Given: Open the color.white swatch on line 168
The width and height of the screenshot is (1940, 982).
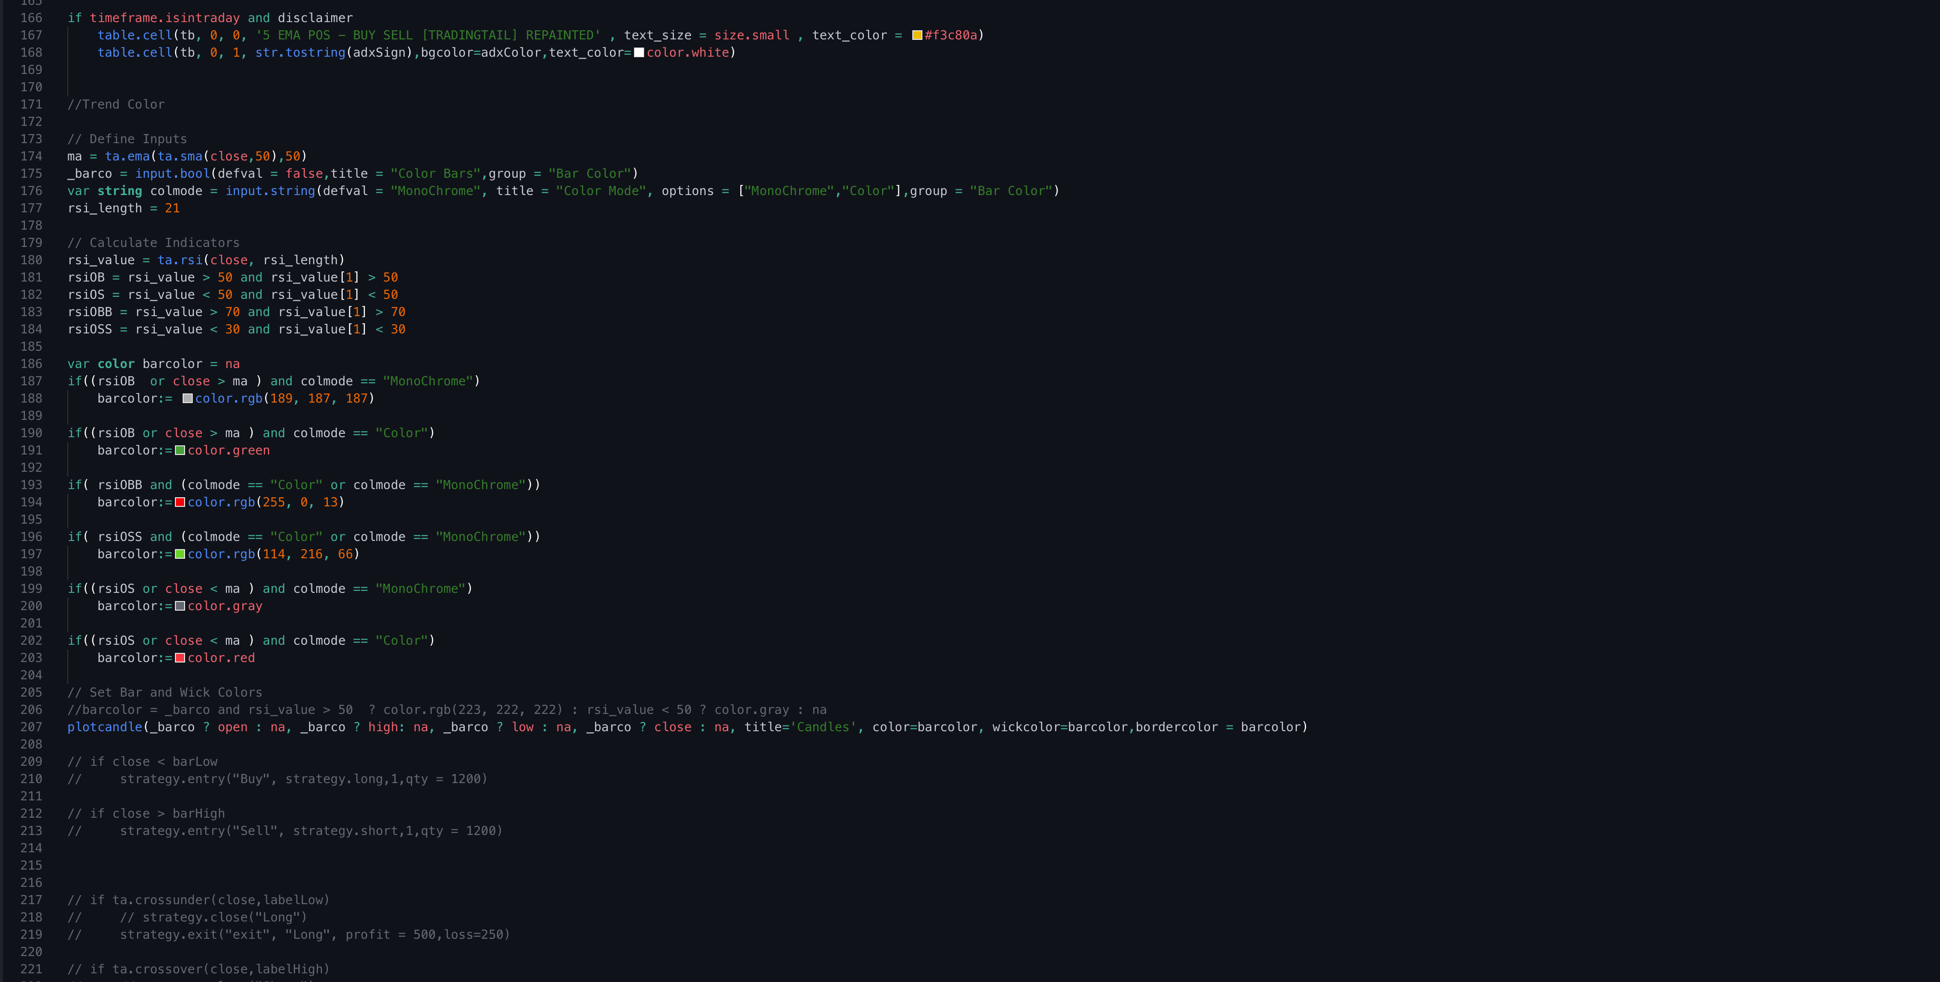Looking at the screenshot, I should (639, 53).
